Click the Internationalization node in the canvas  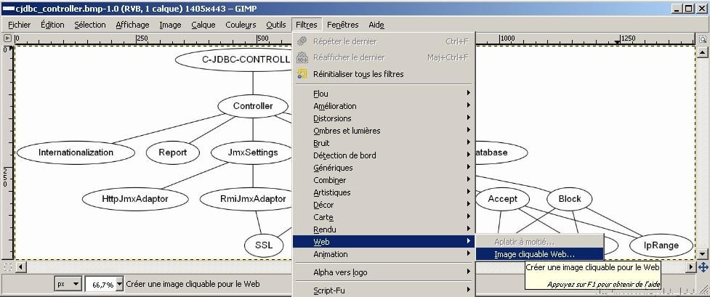coord(76,152)
